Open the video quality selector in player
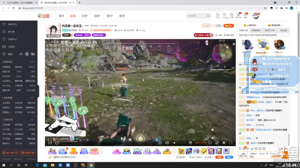Viewport: 300px width, 168px height. coord(201,143)
